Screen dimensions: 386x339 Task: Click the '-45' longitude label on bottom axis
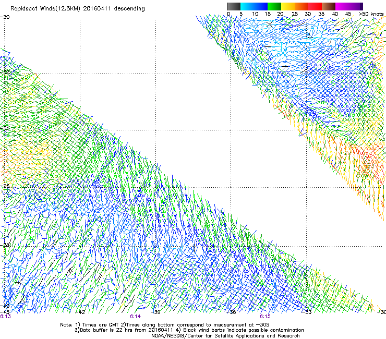pos(5,312)
